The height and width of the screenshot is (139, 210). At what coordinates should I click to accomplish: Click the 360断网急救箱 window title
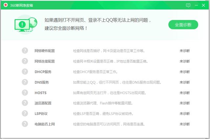point(22,5)
